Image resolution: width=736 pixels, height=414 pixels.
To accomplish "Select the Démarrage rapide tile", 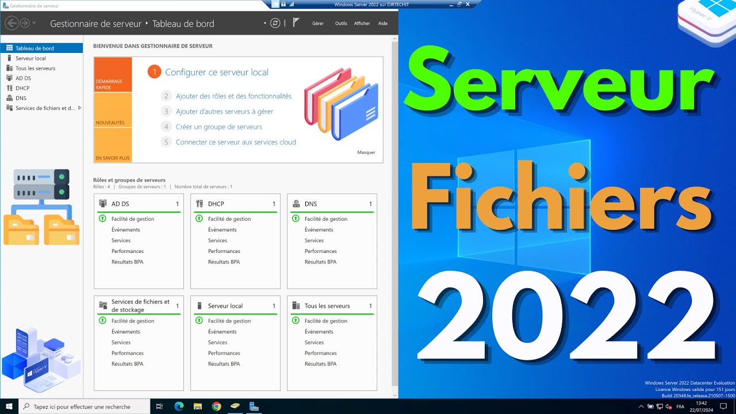I will coord(113,75).
